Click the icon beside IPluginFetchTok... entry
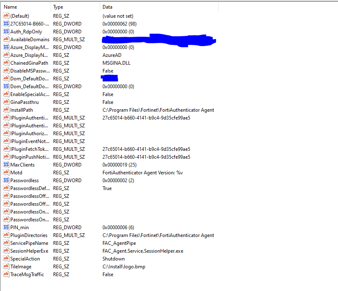This screenshot has height=291, width=338. pyautogui.click(x=6, y=149)
